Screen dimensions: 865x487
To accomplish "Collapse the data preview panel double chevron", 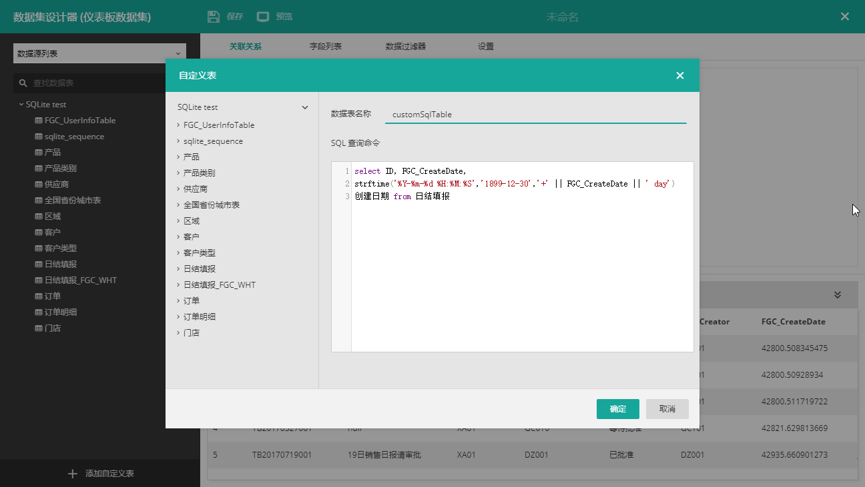I will click(838, 294).
